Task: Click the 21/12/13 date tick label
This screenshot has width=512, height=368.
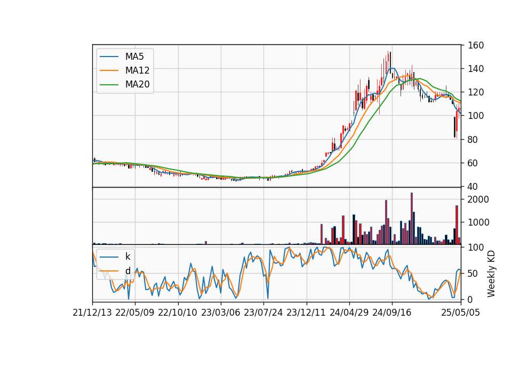Action: (92, 313)
